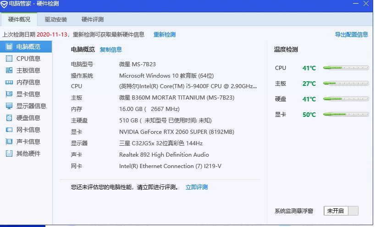Toggle the 系统监测悬浮窗 switch on

(x=341, y=211)
